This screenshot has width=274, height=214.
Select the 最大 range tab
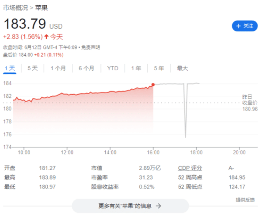point(182,68)
